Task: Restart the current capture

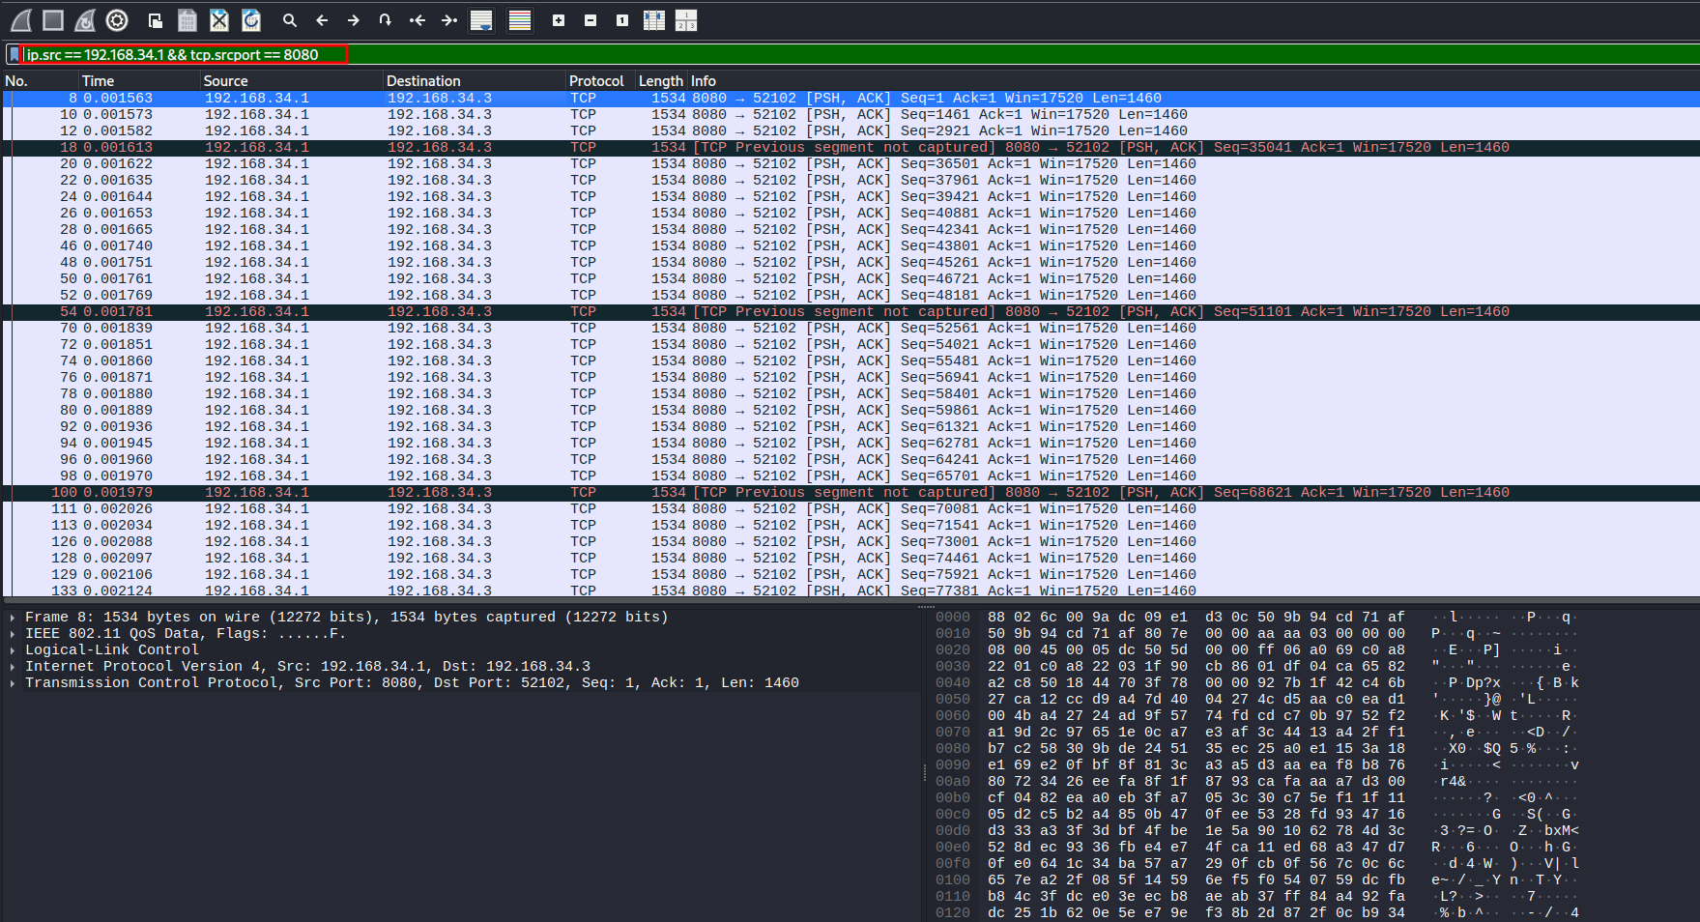Action: tap(84, 19)
